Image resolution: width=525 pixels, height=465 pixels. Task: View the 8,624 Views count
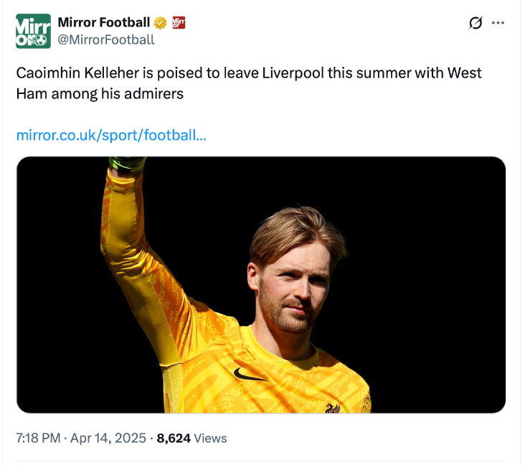click(191, 438)
